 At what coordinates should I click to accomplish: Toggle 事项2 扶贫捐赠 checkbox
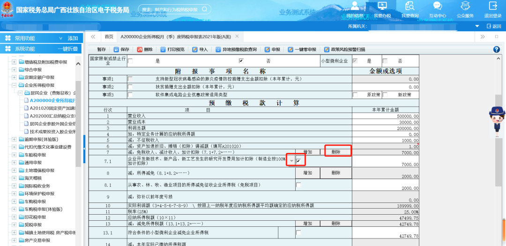130,87
